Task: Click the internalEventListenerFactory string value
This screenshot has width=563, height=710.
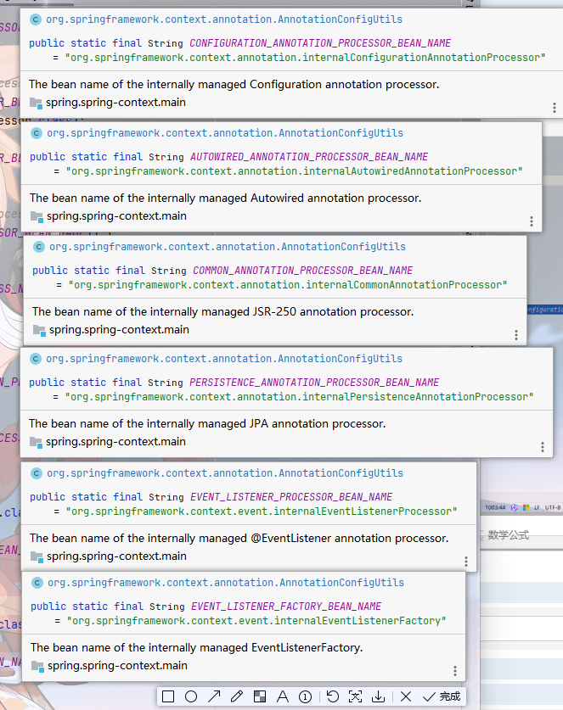Action: 256,621
